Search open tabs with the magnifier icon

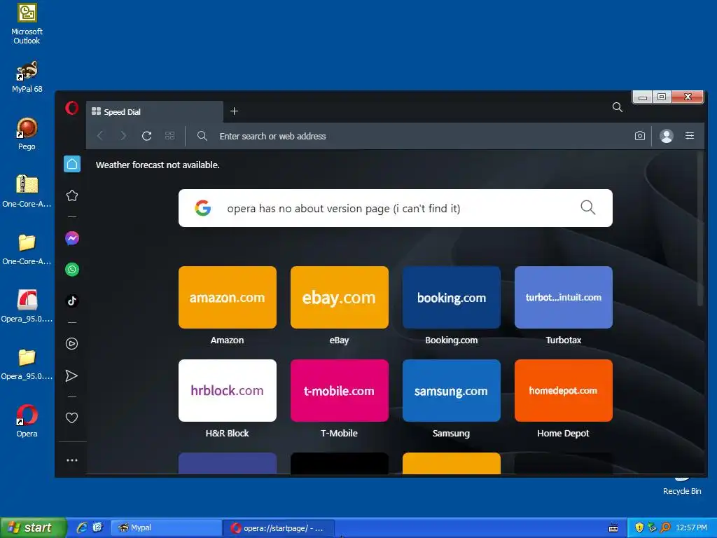tap(618, 107)
